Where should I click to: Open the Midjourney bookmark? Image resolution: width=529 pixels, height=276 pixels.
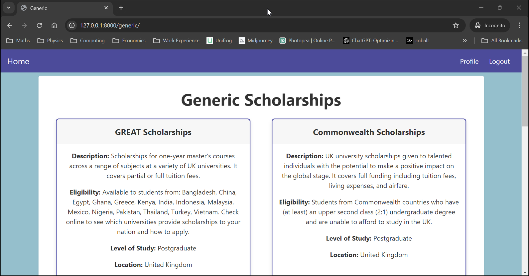point(256,41)
